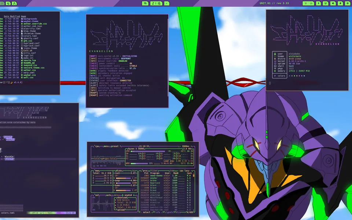This screenshot has height=220, width=352.
Task: Click the icon beside colors.toml in listing
Action: tap(22, 36)
